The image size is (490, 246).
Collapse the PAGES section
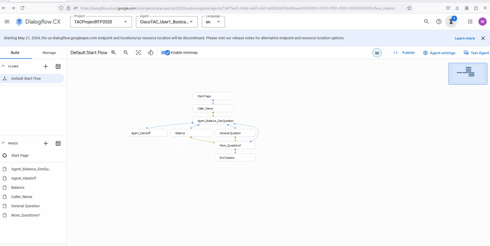click(3, 143)
